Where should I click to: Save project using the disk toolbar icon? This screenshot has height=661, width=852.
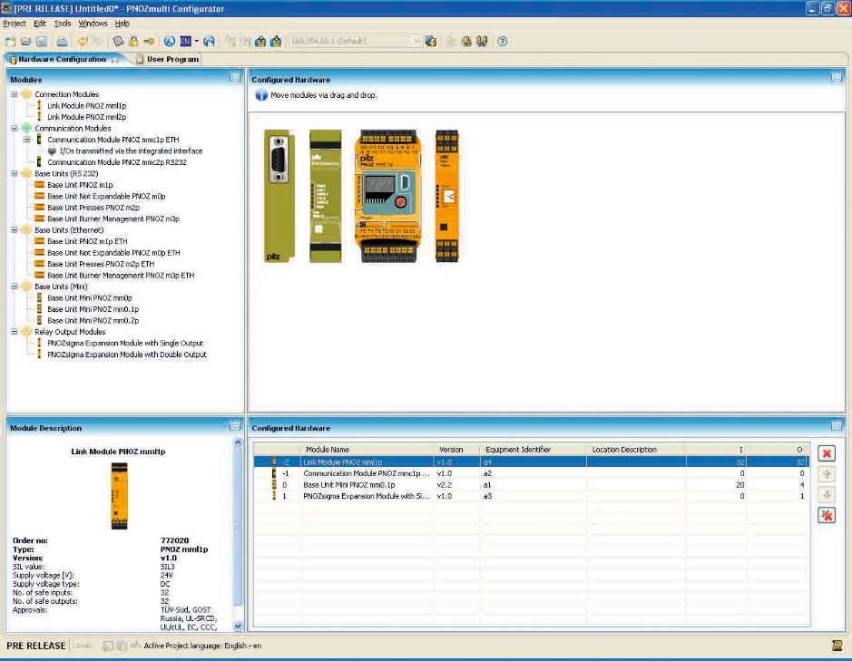click(x=42, y=42)
